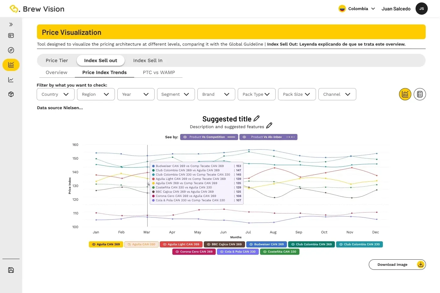Click the Download image button
Image resolution: width=440 pixels, height=293 pixels.
coord(397,265)
